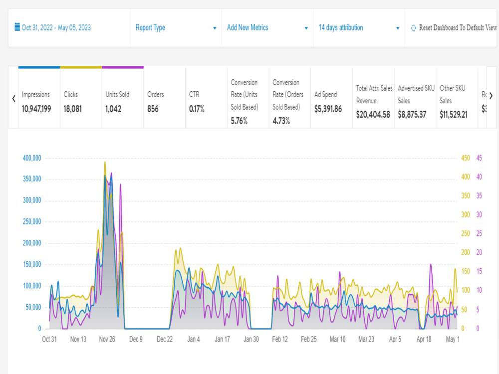Viewport: 499px width, 374px height.
Task: Toggle the Orders metric card
Action: (165, 97)
